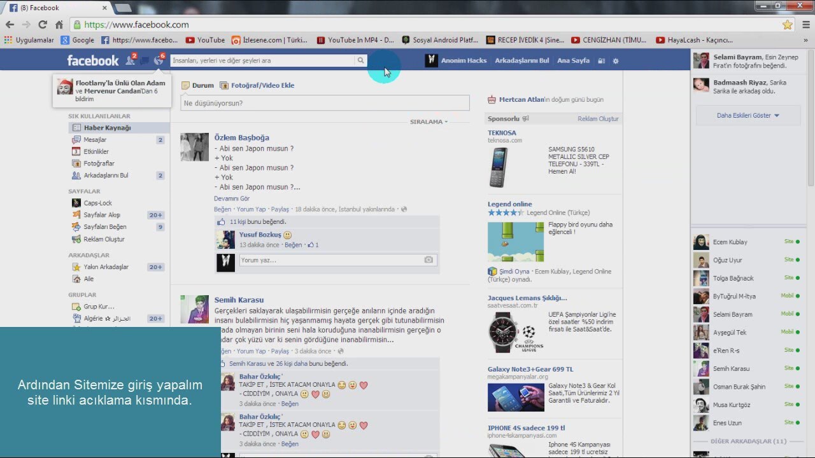This screenshot has height=458, width=815.
Task: Click Anonim Hacks profile link
Action: click(457, 60)
